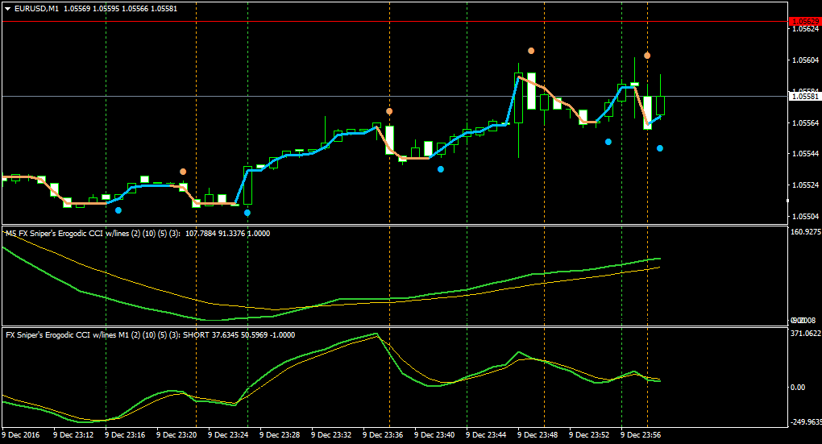822x444 pixels.
Task: Click the blue signal dot below the 23:16 candle
Action: point(118,210)
